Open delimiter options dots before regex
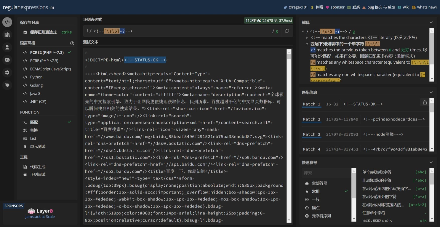440x227 pixels. tap(87, 31)
